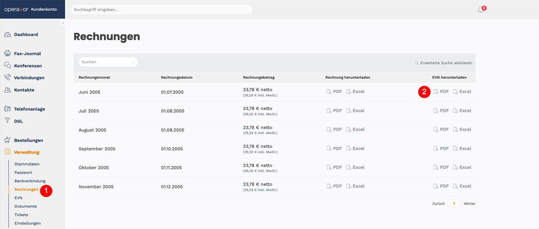Viewport: 539px width, 229px height.
Task: Open Stammdaten in Verwaltung submenu
Action: pyautogui.click(x=27, y=164)
